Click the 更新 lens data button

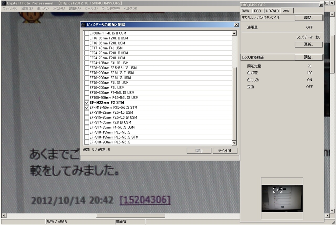point(308,44)
